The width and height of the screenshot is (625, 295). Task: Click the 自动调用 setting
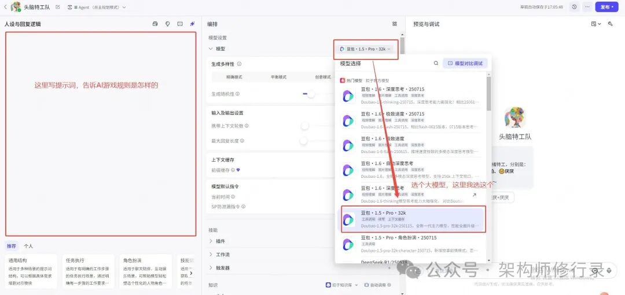[378, 285]
